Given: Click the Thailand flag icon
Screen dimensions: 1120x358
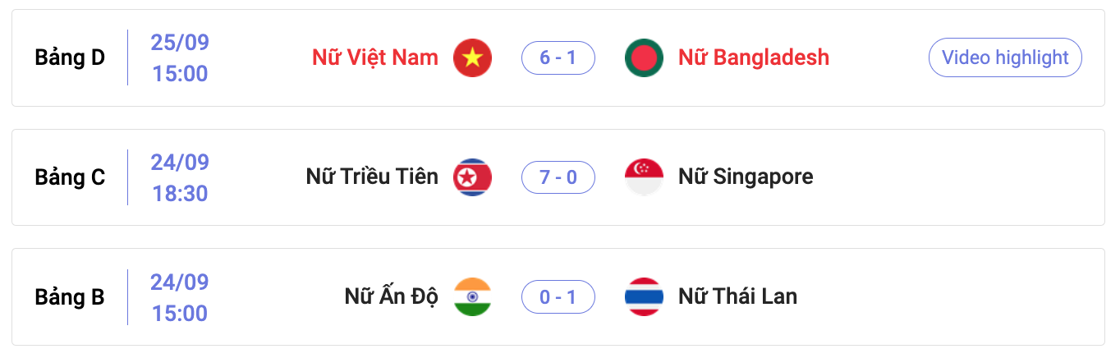Looking at the screenshot, I should [644, 297].
